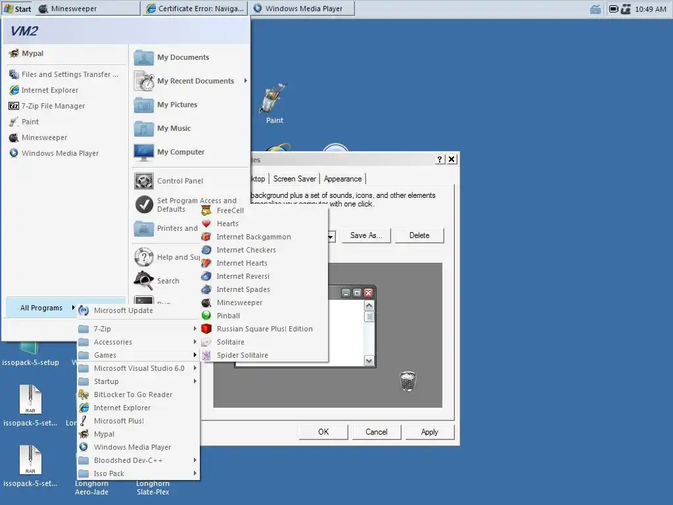Open Internet Backgammon game

pos(264,237)
